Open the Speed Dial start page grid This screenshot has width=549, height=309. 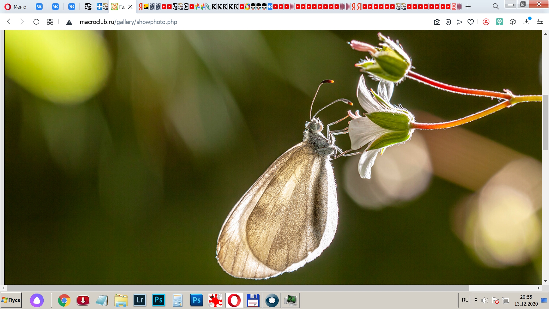pos(50,22)
